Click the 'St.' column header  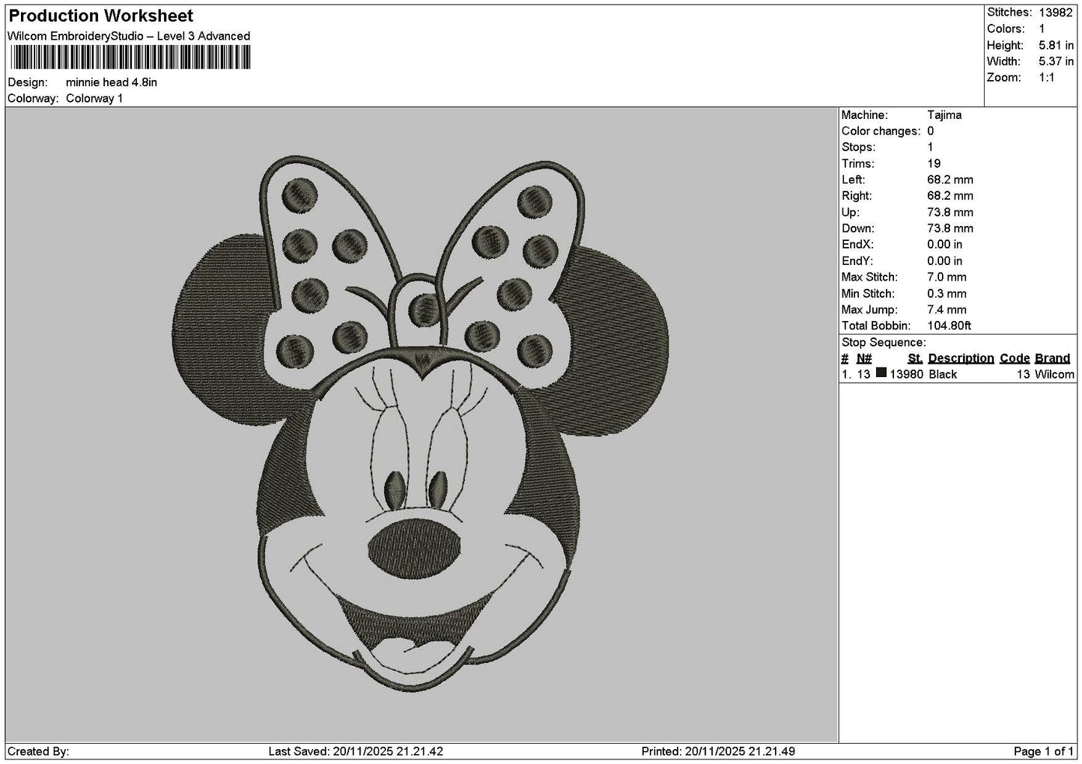(x=915, y=358)
